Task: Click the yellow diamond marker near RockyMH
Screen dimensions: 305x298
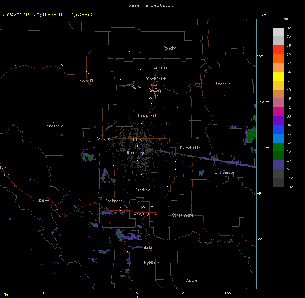Action: click(x=88, y=72)
